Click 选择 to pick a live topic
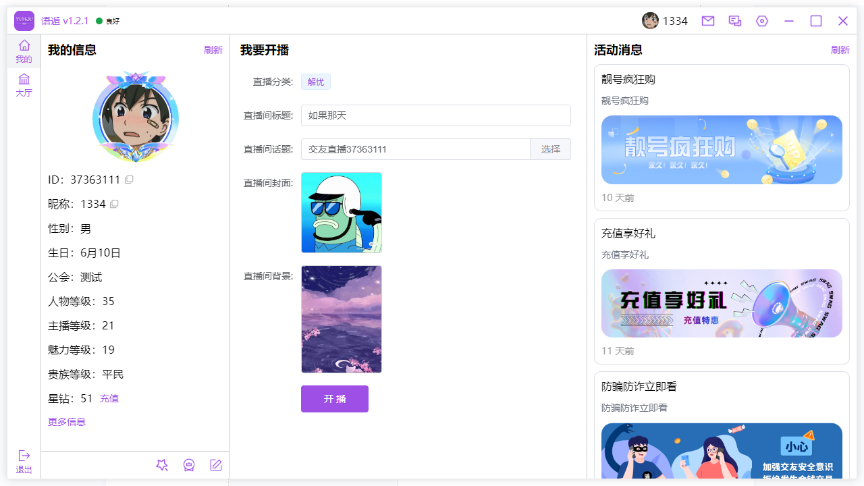The height and width of the screenshot is (486, 864). pos(550,149)
